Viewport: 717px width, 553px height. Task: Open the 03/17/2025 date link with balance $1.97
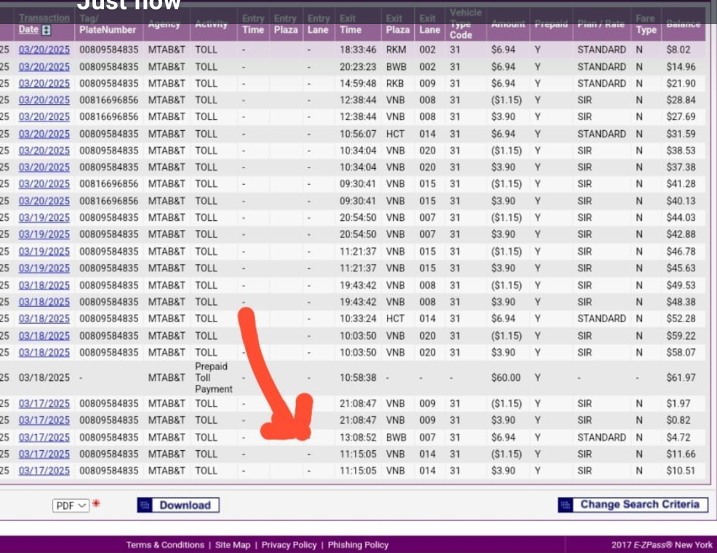point(45,404)
